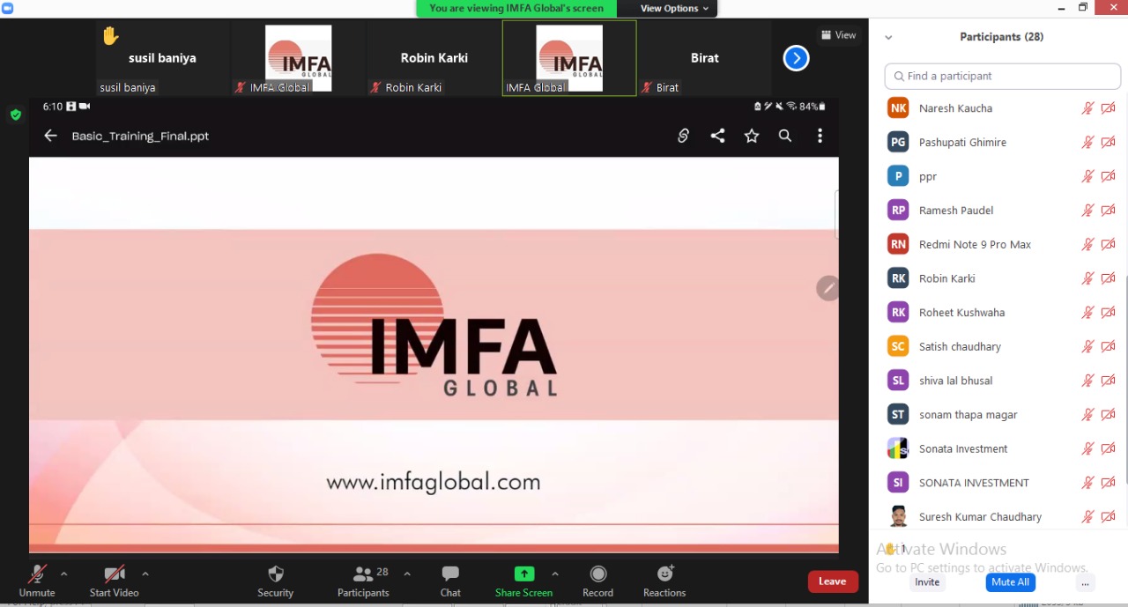This screenshot has height=607, width=1128.
Task: Toggle mute for Redmi Note 9 Pro Max
Action: tap(1088, 244)
